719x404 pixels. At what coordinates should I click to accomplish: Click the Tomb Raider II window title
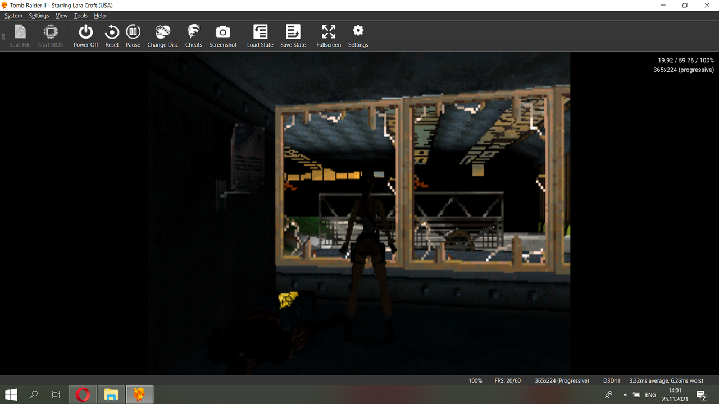(x=61, y=5)
